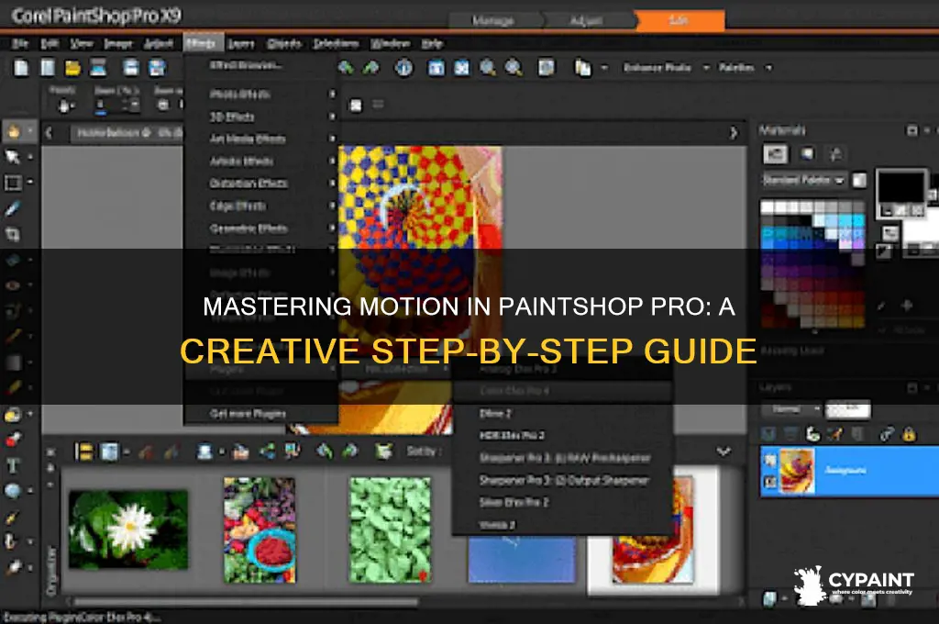This screenshot has width=939, height=624.
Task: Click the Hotairballoon document tab
Action: [126, 132]
